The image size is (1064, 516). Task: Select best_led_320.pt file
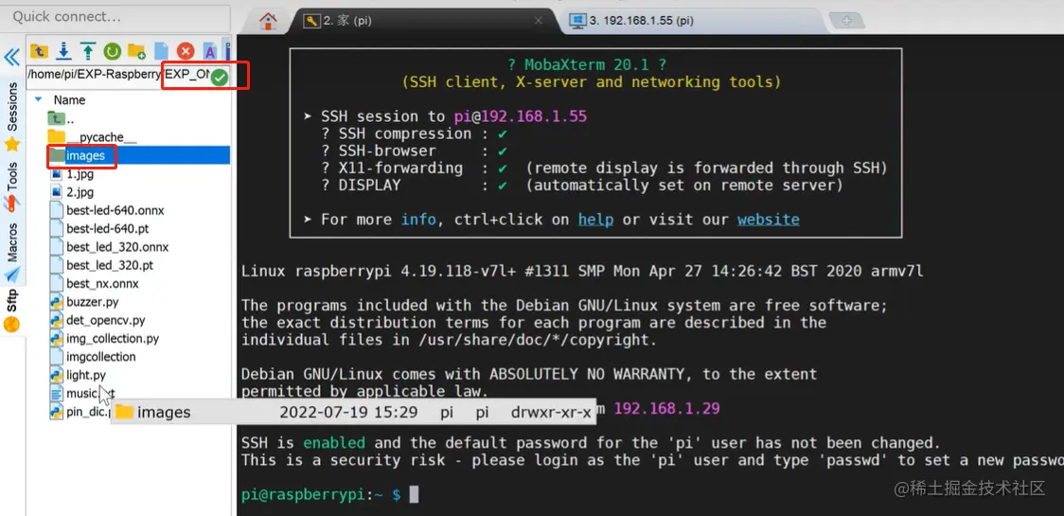click(x=110, y=265)
